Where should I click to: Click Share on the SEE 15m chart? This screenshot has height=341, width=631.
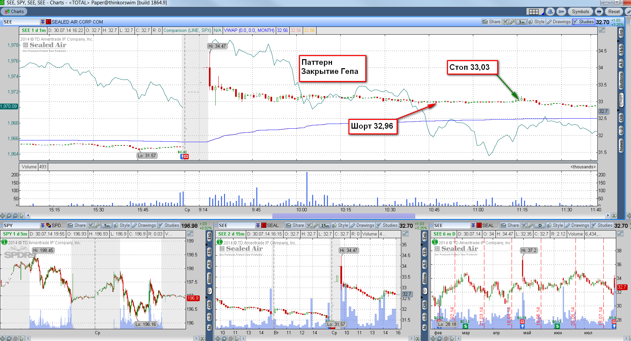click(295, 225)
